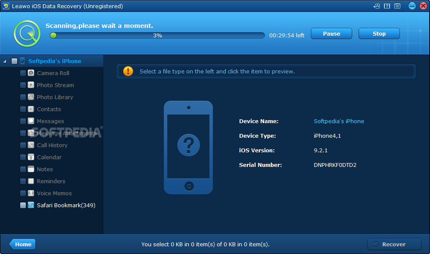Image resolution: width=430 pixels, height=254 pixels.
Task: Open the help question mark icon
Action: pos(387,6)
